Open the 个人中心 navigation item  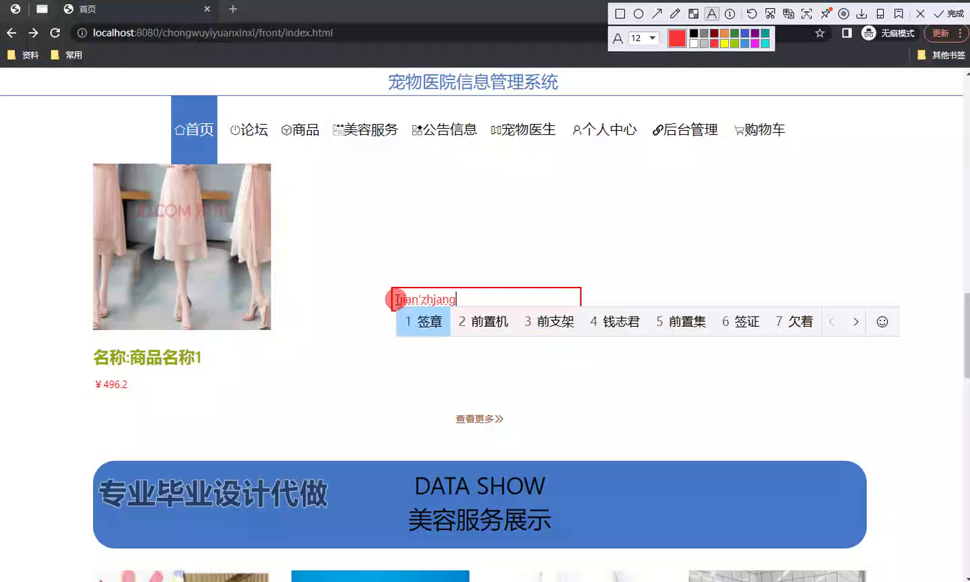coord(604,129)
